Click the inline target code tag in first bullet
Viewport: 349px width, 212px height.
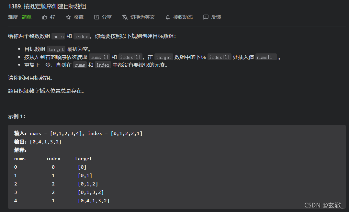pos(56,50)
